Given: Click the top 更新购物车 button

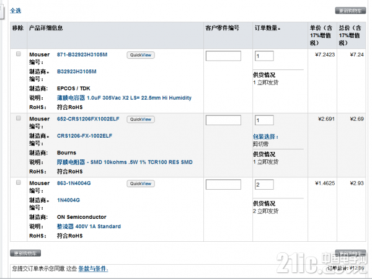Looking at the screenshot, I should pos(350,11).
